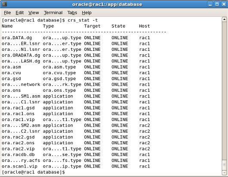Click ora....se.type in the racdb.db row
The height and width of the screenshot is (177, 228).
pyautogui.click(x=62, y=155)
